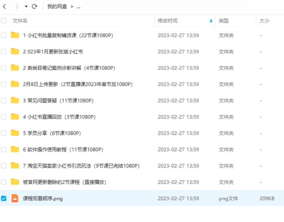Check the box for 7 淘宝天猫卖家小红书引流玩法
The width and height of the screenshot is (284, 222).
click(x=4, y=166)
